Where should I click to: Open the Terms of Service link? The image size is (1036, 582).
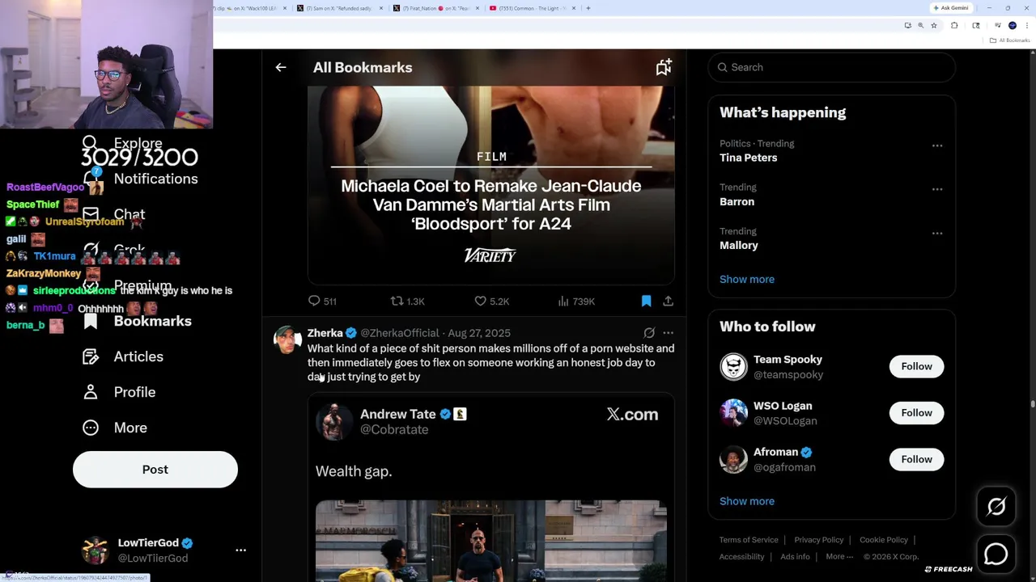[x=749, y=540]
